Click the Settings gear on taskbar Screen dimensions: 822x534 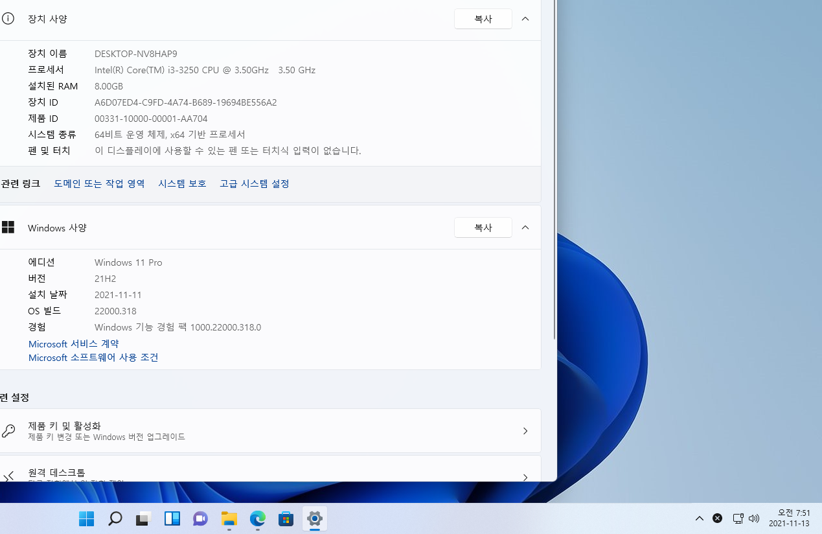tap(315, 518)
